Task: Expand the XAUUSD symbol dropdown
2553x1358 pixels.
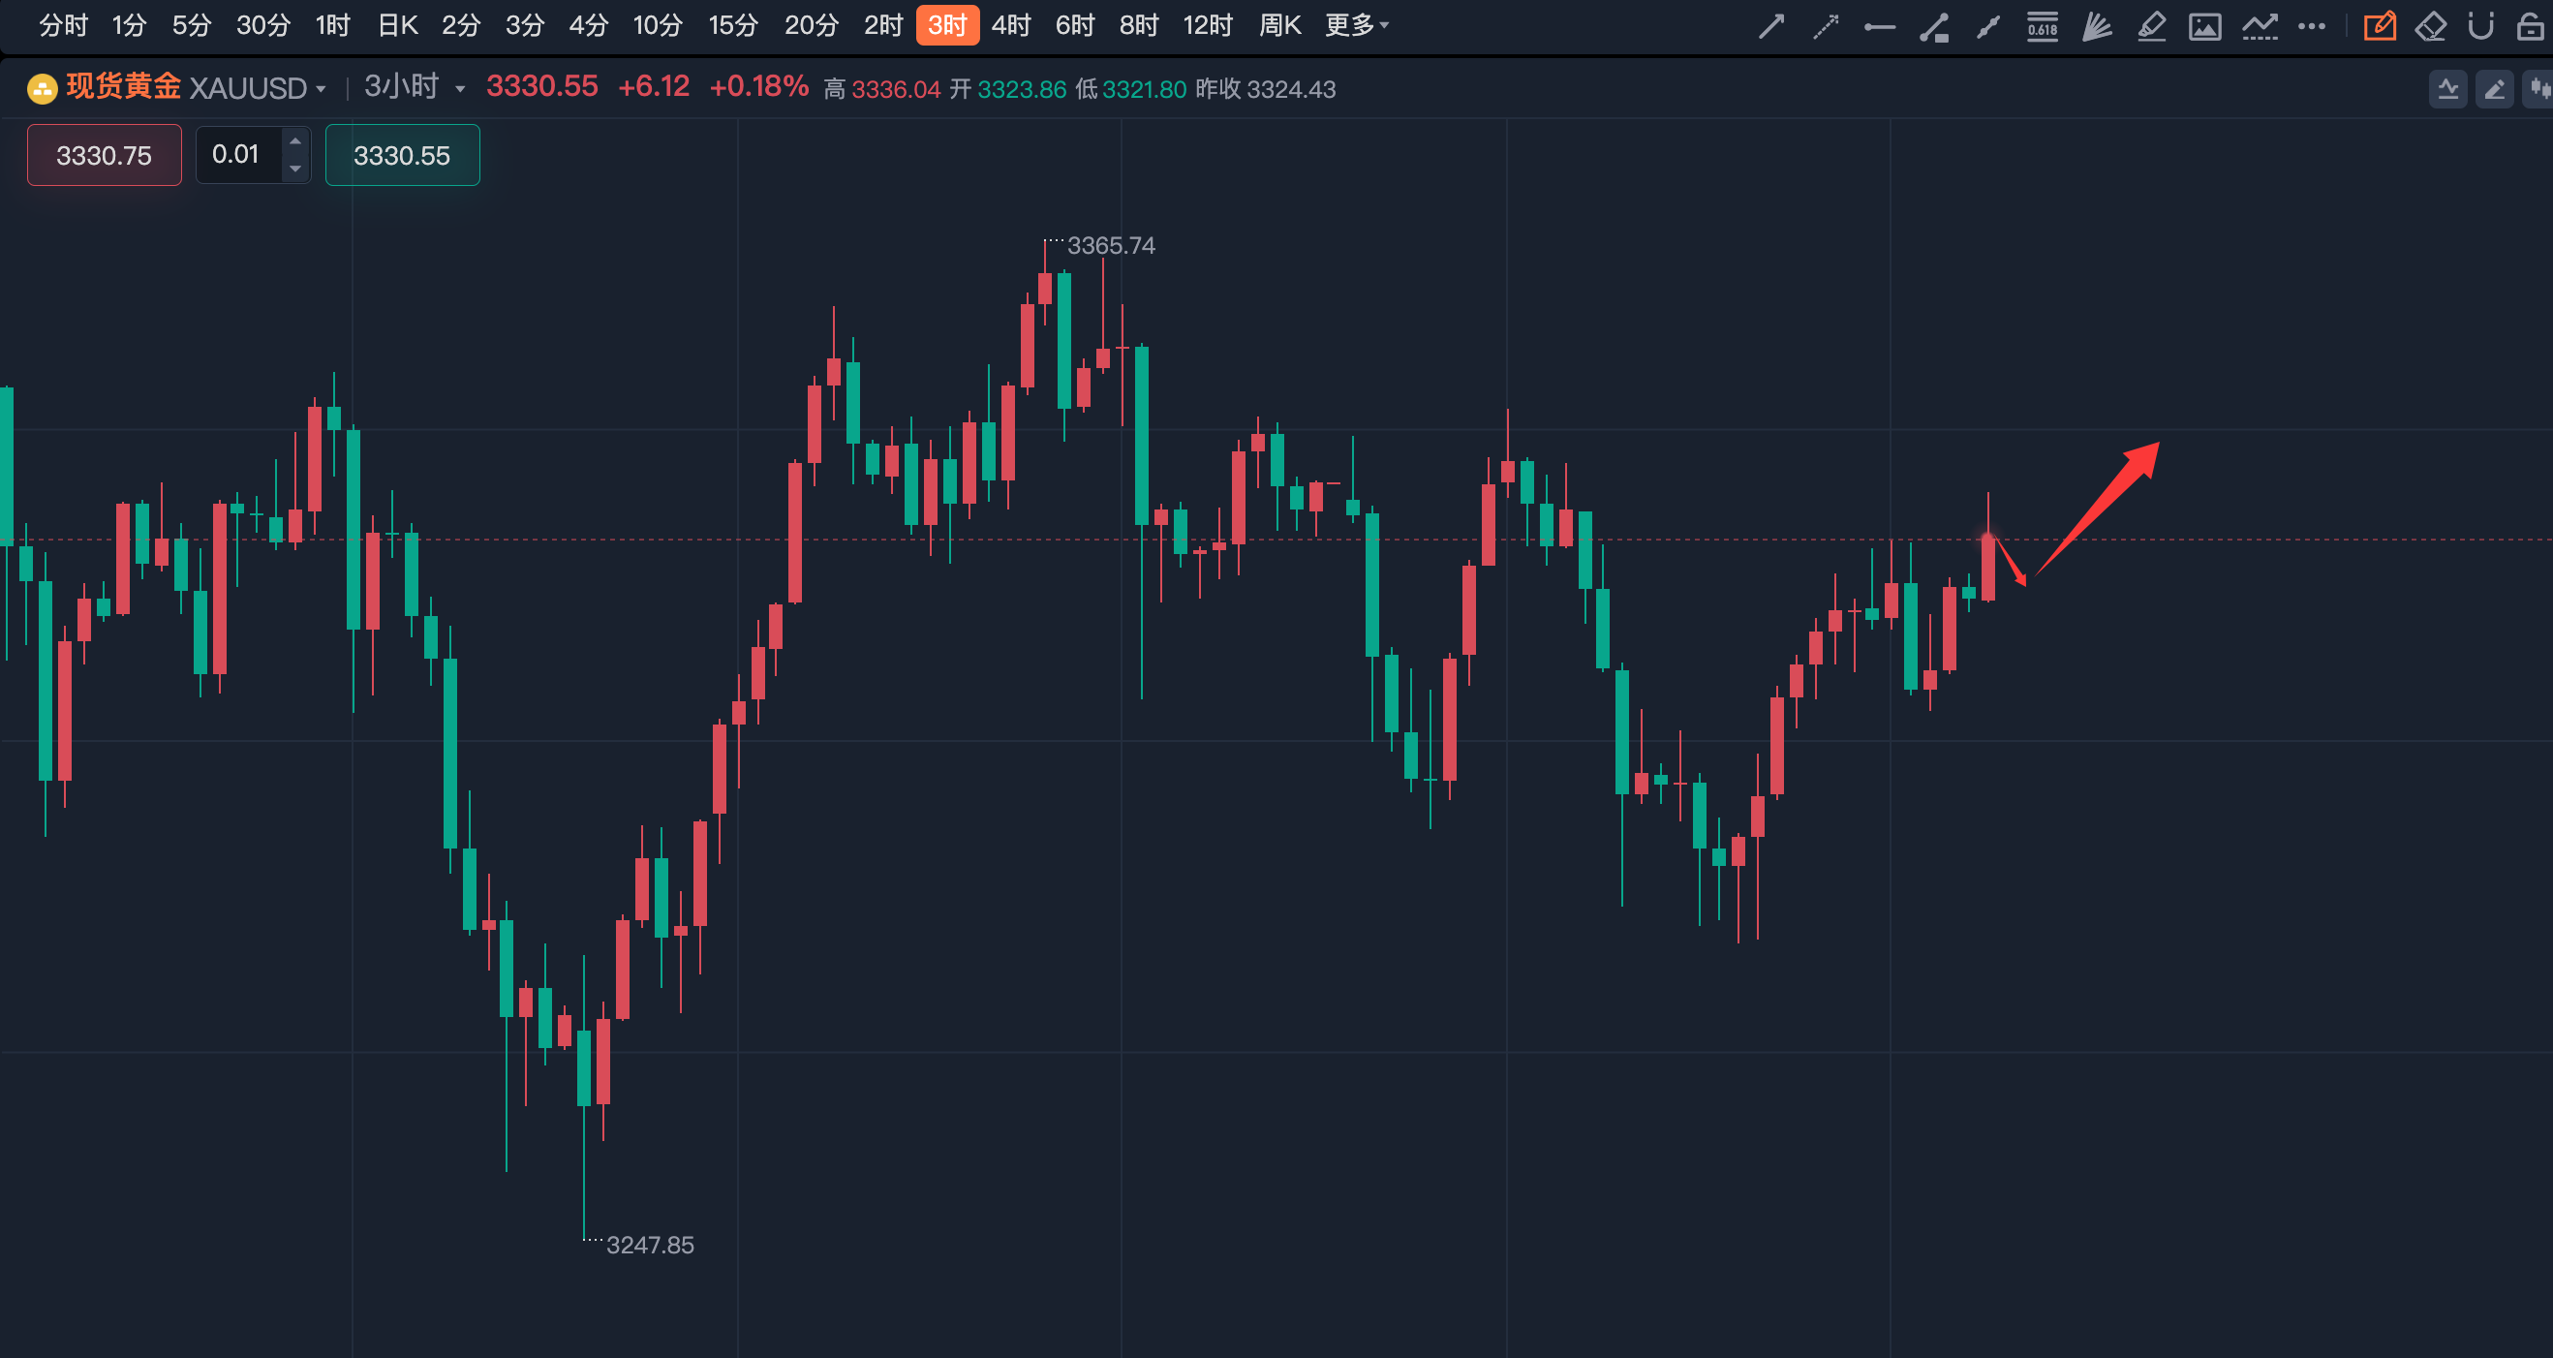Action: click(321, 89)
